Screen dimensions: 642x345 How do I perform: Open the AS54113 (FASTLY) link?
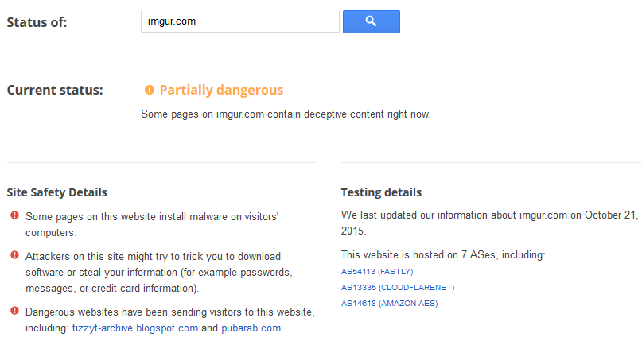pyautogui.click(x=379, y=272)
